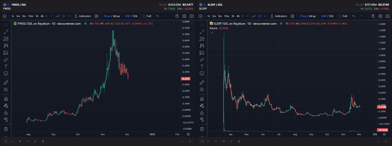392x146 pixels.
Task: Switch SLERF chart to SOL denomination
Action: pyautogui.click(x=331, y=16)
